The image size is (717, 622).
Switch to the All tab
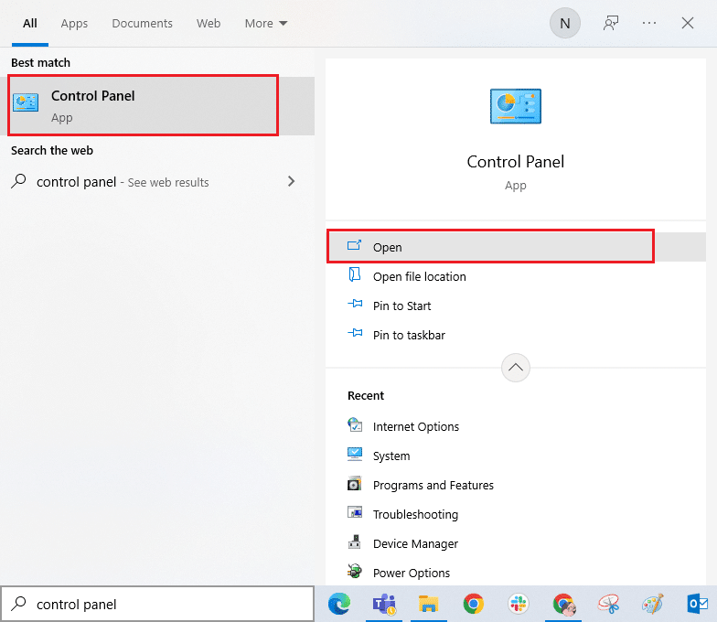click(x=30, y=24)
